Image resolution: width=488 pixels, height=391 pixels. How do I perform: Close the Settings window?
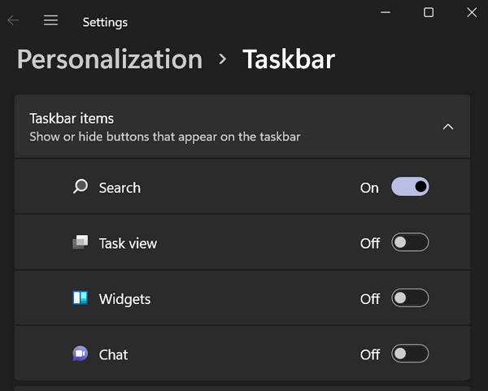point(472,12)
